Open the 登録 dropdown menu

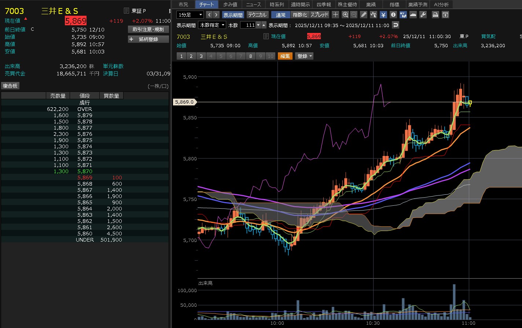click(305, 56)
